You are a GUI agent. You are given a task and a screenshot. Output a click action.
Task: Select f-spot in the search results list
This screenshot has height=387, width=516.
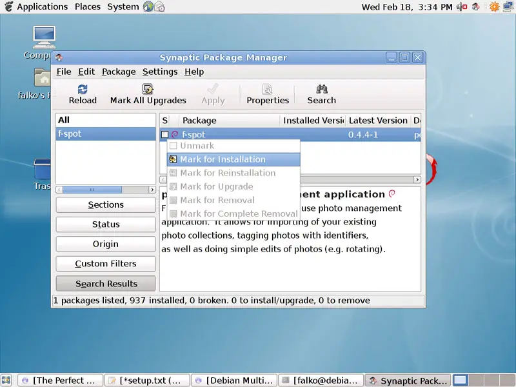click(x=106, y=134)
